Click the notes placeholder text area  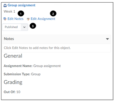tap(56, 48)
